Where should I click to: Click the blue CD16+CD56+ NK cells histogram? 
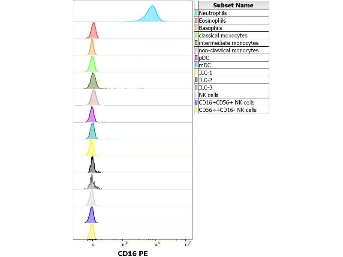point(92,216)
